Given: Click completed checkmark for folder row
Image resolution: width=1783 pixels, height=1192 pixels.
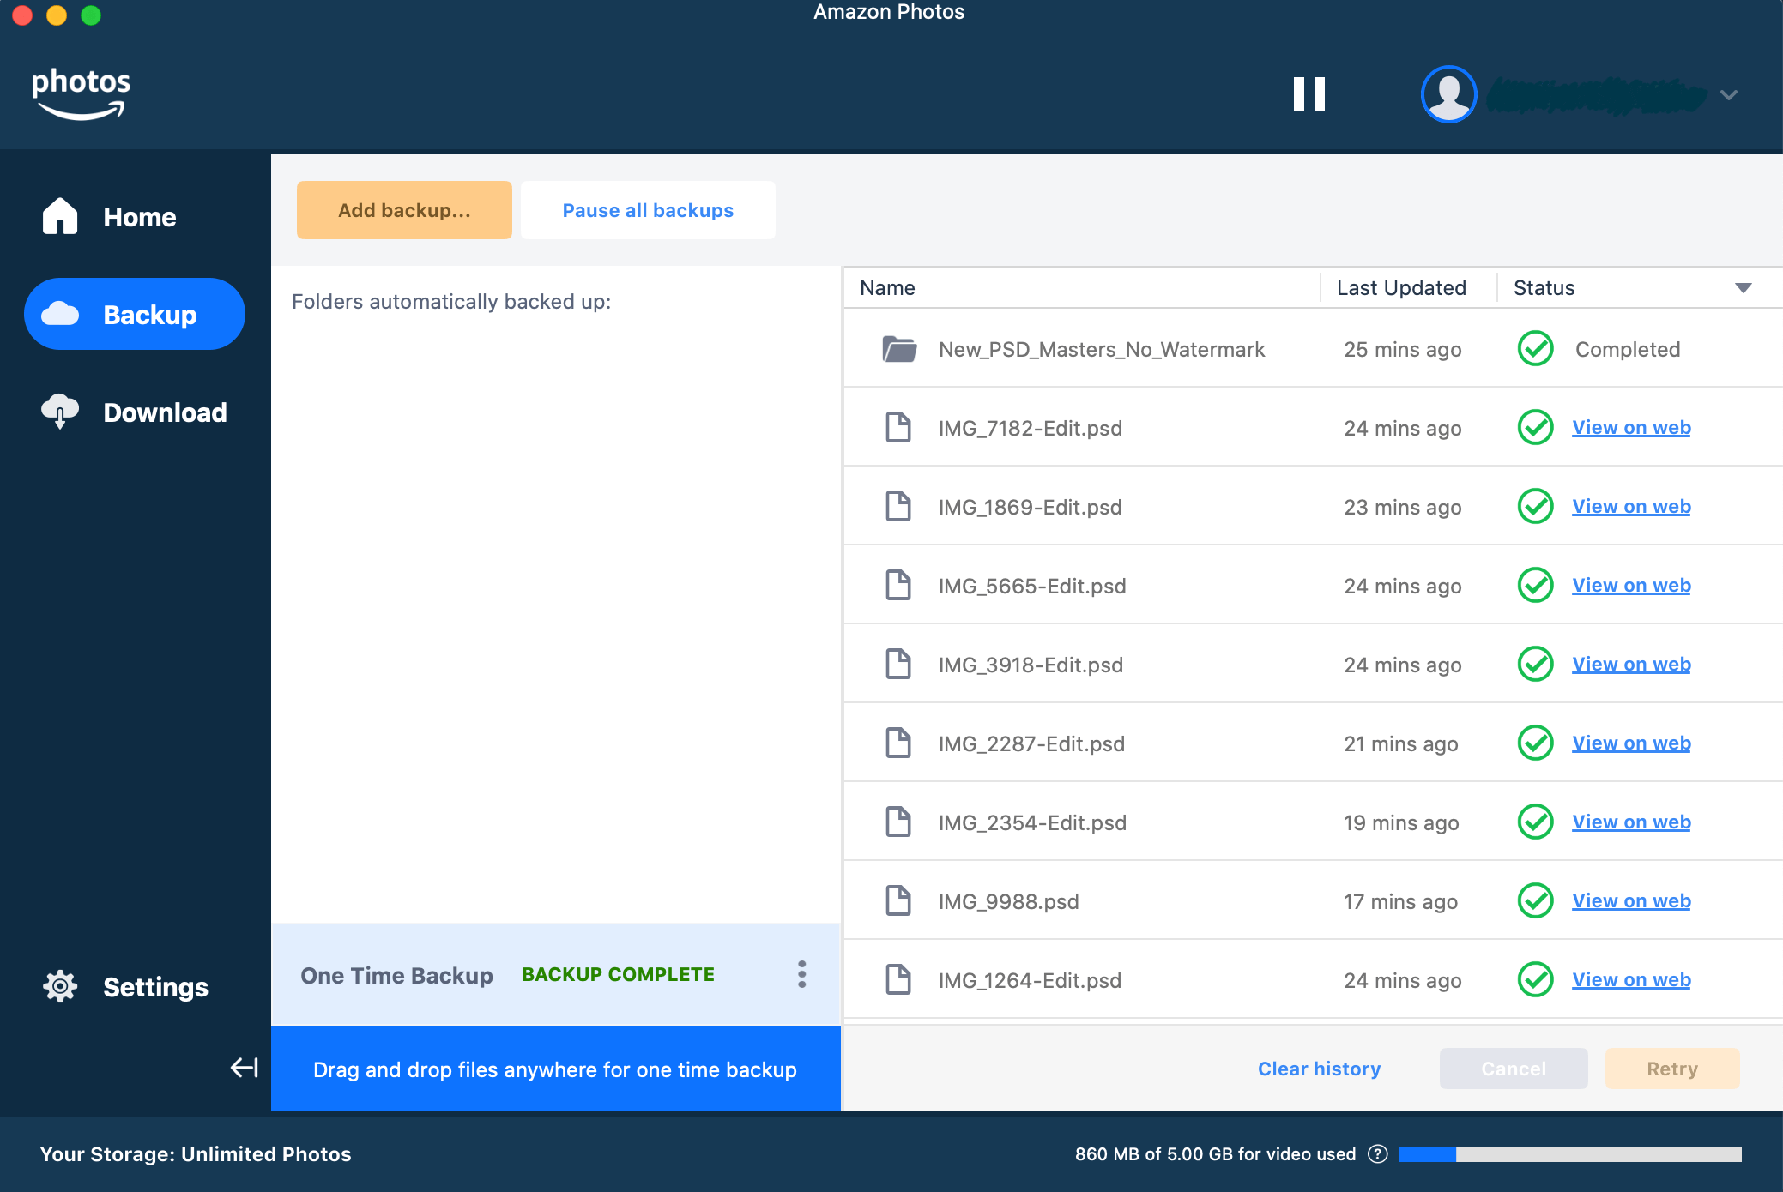Looking at the screenshot, I should point(1535,349).
